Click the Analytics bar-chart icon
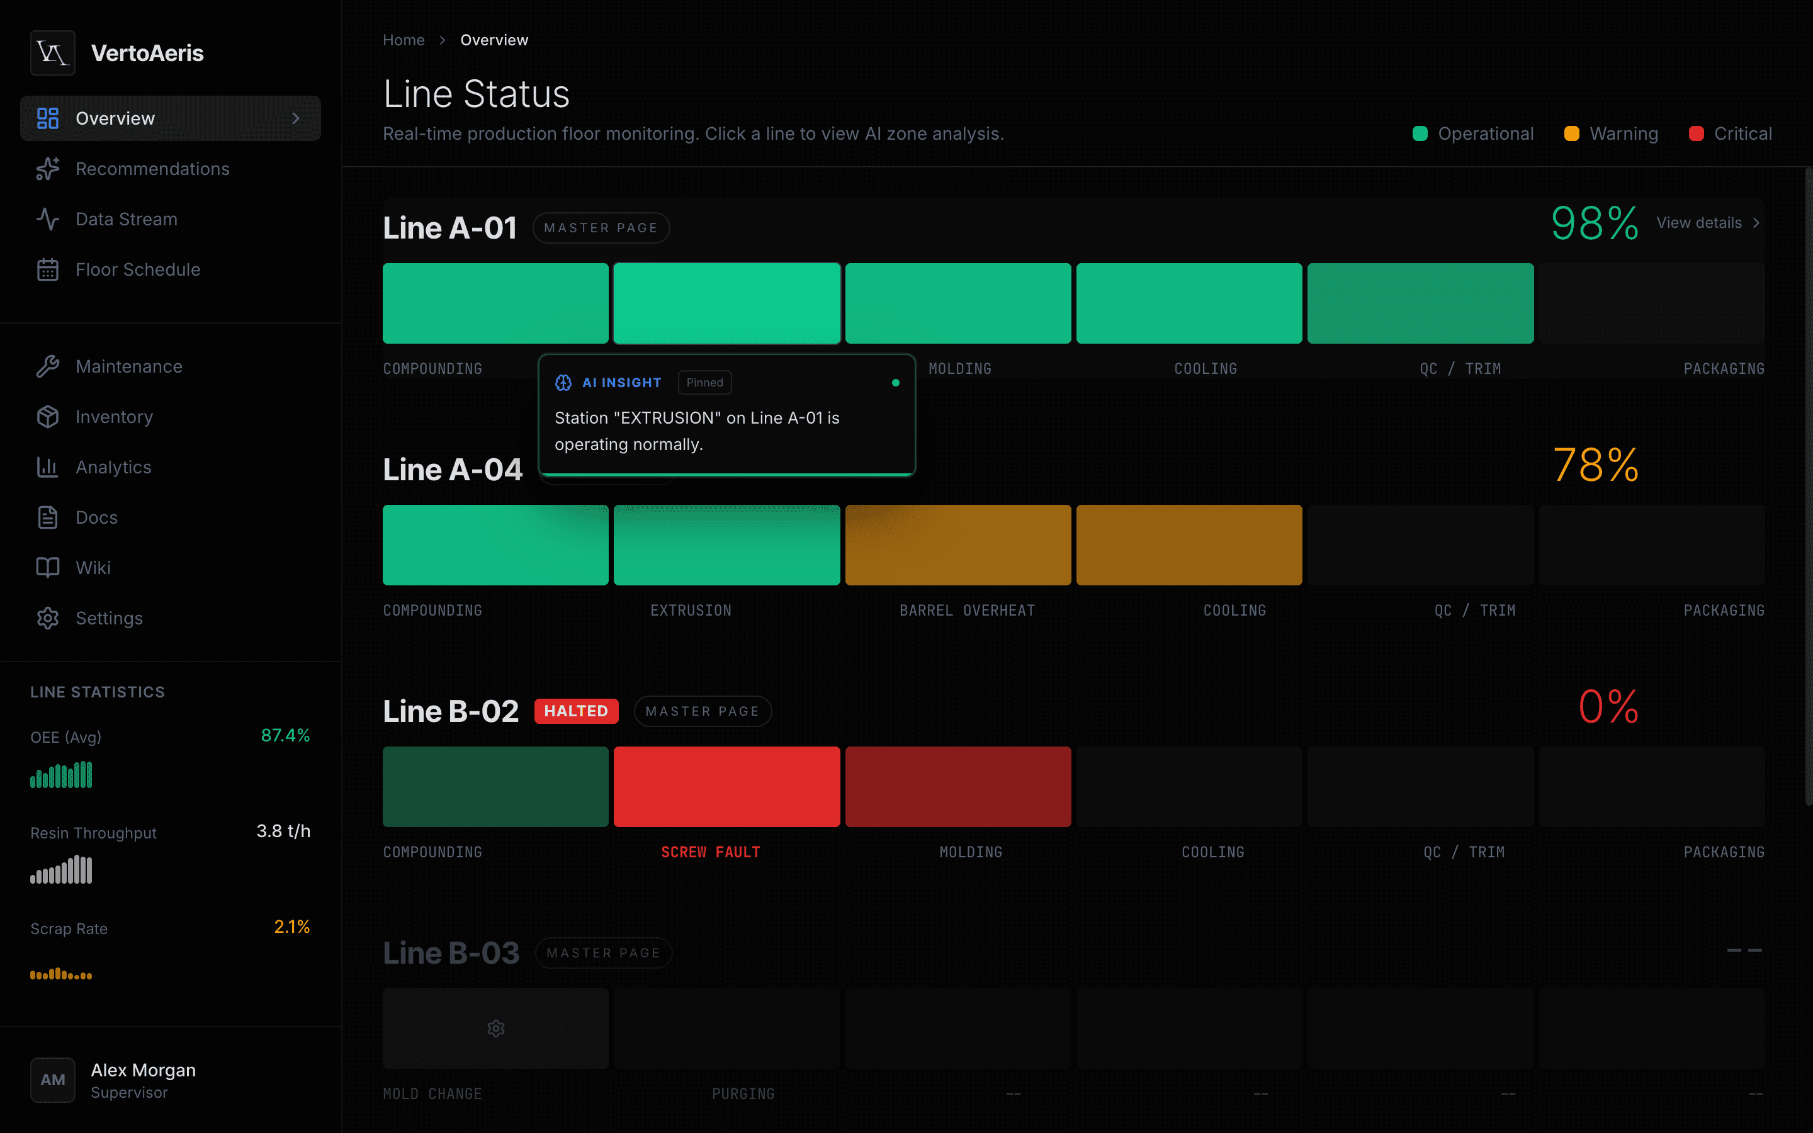 coord(48,467)
